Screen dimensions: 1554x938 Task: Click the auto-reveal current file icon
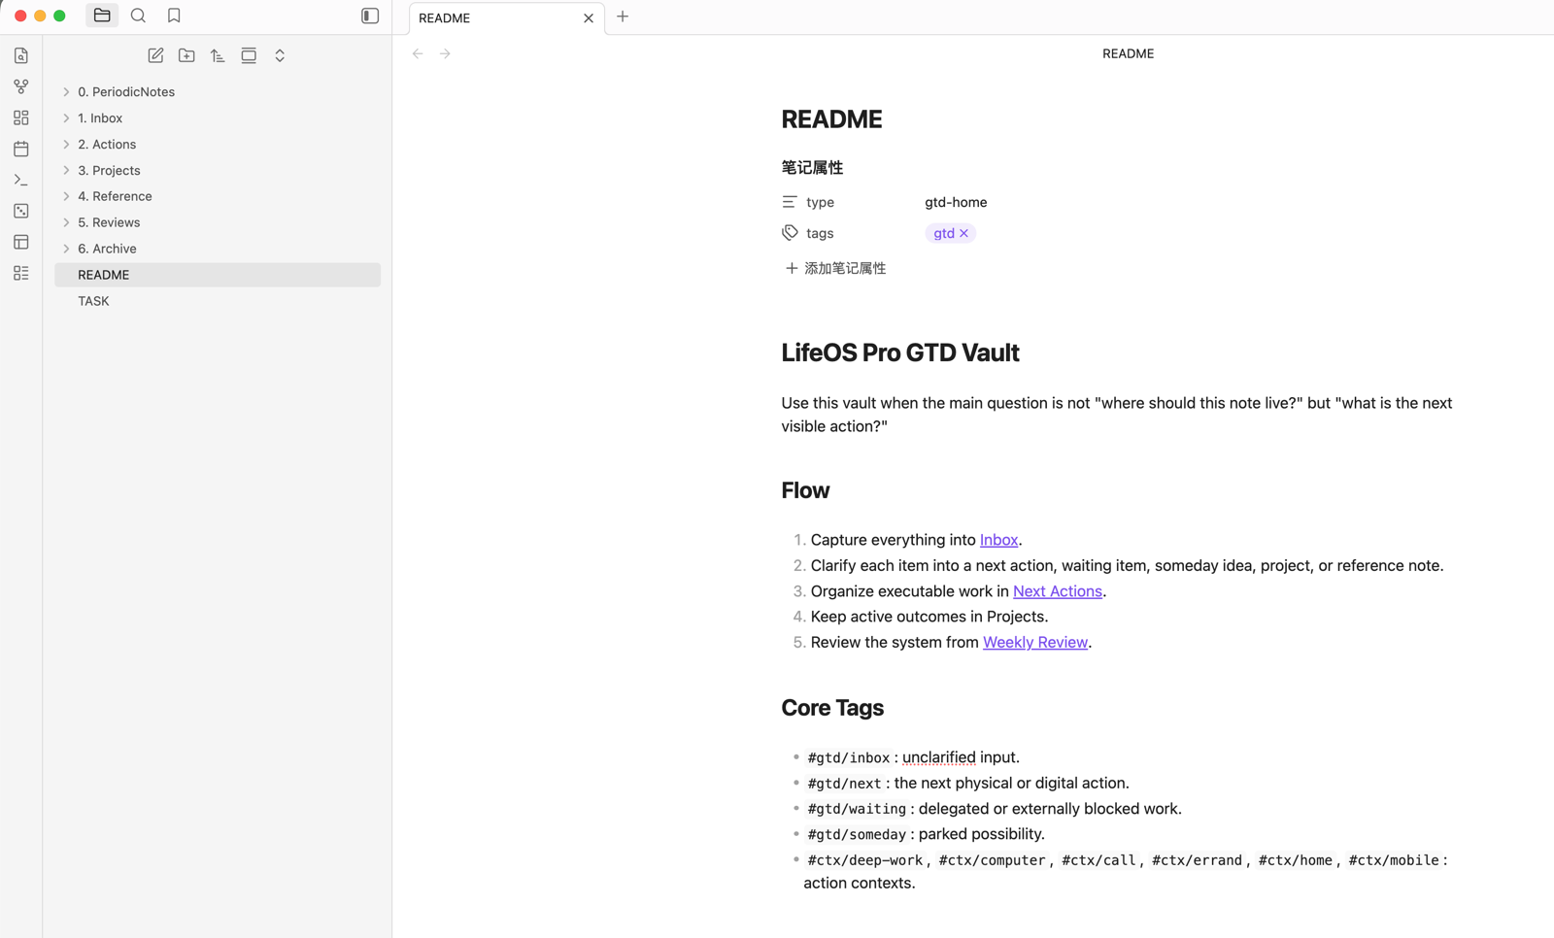coord(249,55)
